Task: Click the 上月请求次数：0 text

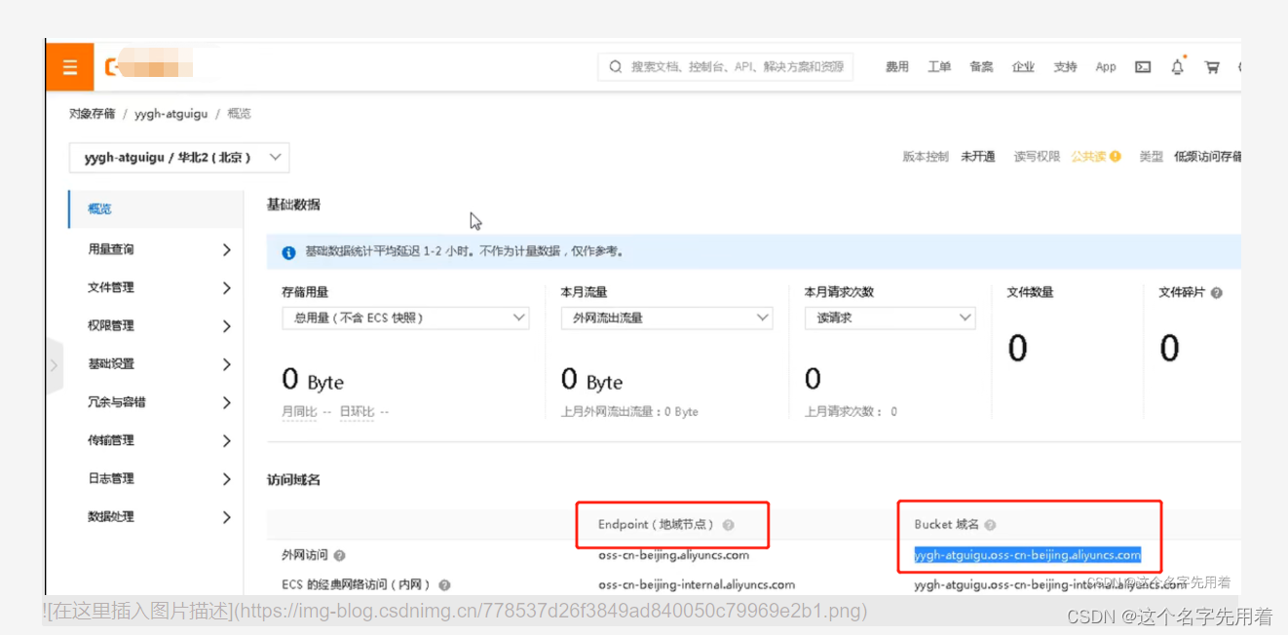Action: point(851,412)
